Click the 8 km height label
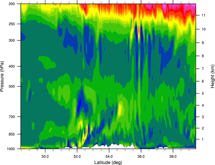Viewport: 215px width, 165px height. pos(203,56)
